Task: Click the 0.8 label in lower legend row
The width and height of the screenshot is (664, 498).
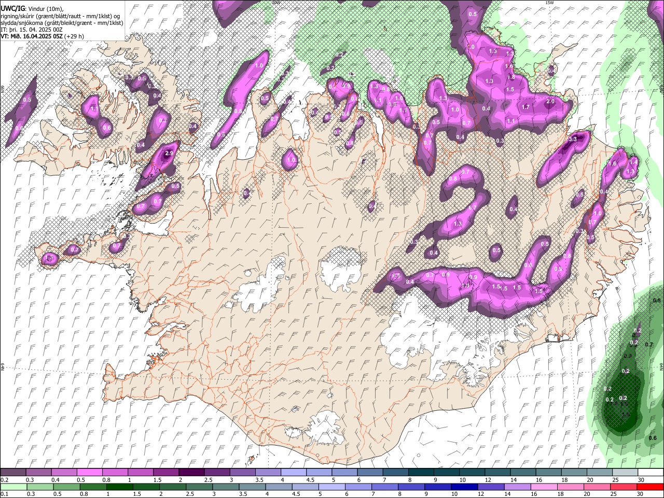Action: (84, 494)
